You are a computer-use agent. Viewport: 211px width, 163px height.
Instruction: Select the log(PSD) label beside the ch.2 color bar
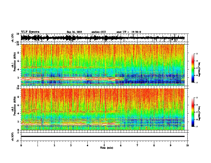[x=200, y=113]
